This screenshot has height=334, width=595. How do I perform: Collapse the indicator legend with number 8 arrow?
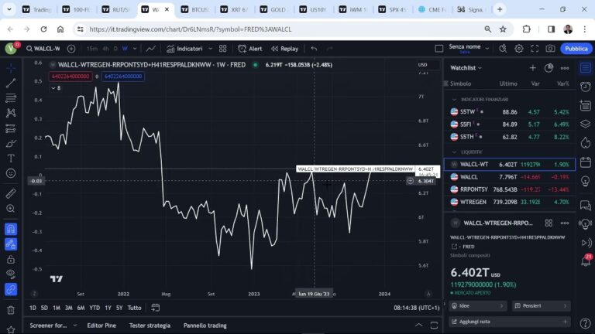click(56, 88)
